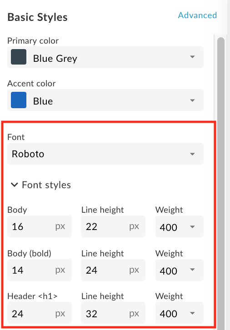Collapse the Font styles section
This screenshot has height=330, width=230.
[x=41, y=185]
